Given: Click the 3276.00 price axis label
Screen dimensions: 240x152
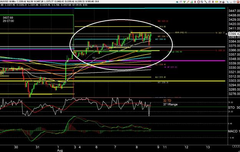Looking at the screenshot, I should tap(234, 94).
